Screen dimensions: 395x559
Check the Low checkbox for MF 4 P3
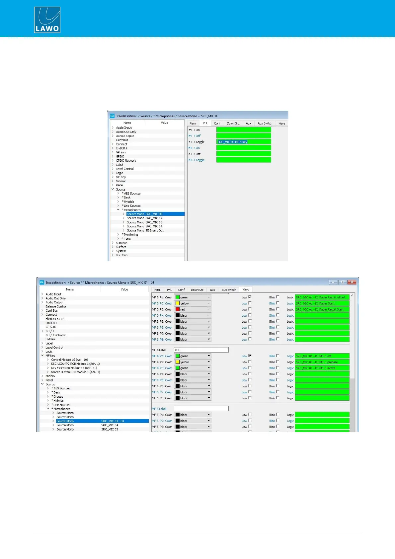pyautogui.click(x=250, y=368)
